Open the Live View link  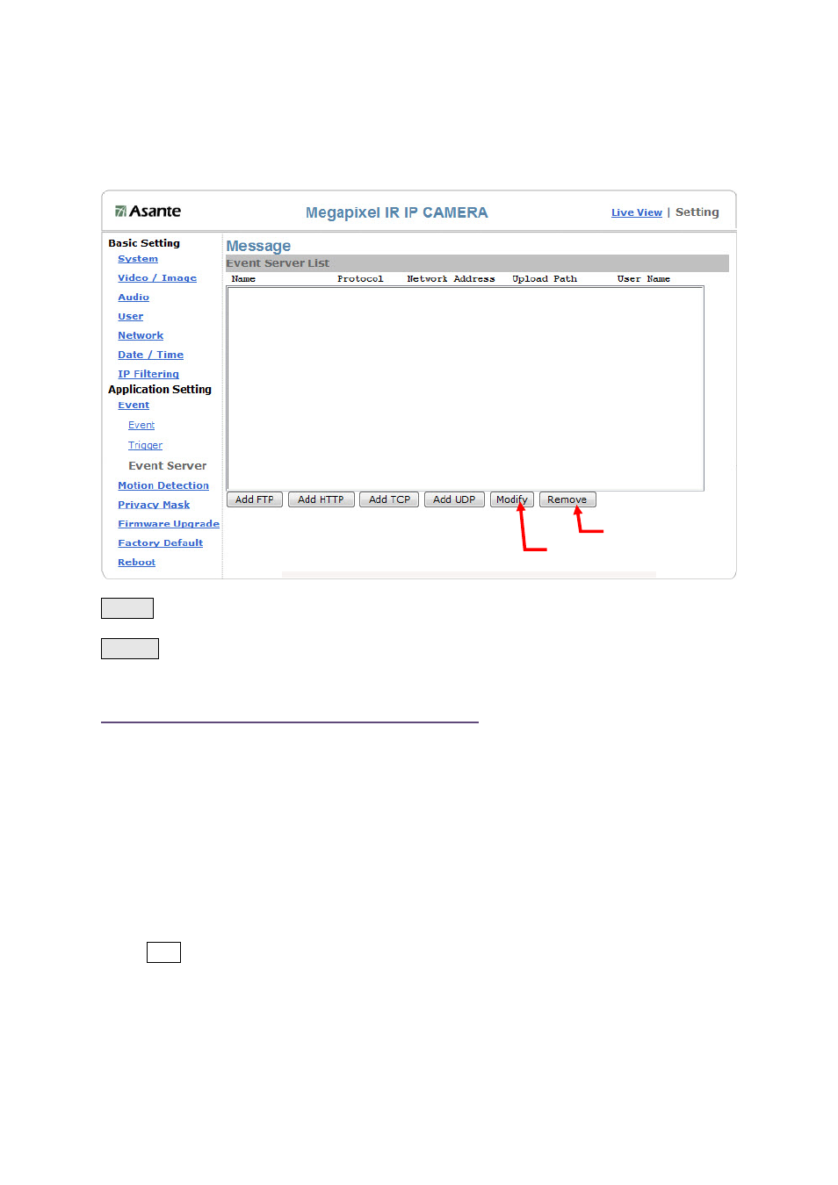pyautogui.click(x=637, y=212)
